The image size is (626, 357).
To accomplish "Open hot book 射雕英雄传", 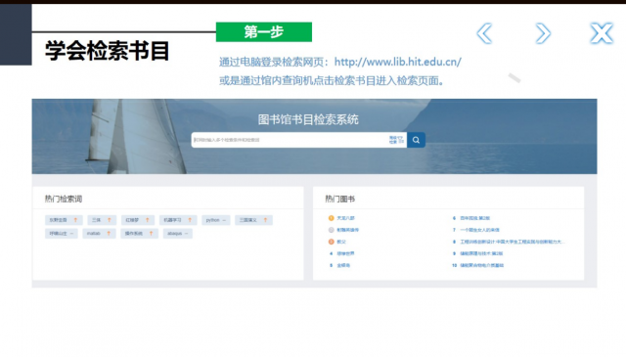I will (348, 230).
